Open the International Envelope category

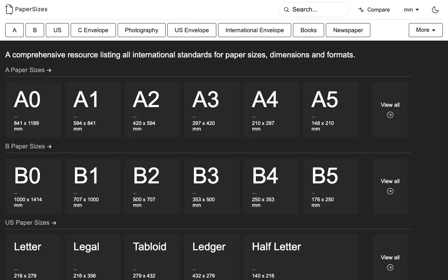click(254, 30)
